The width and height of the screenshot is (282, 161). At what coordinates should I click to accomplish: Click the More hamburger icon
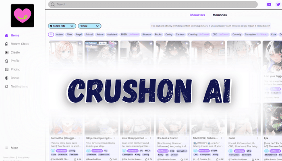(x=6, y=148)
